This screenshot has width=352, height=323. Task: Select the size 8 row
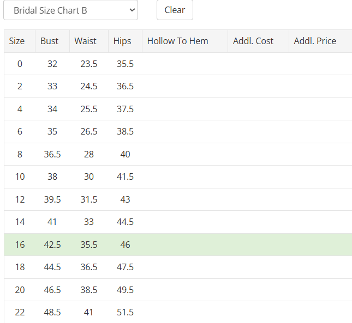point(178,154)
